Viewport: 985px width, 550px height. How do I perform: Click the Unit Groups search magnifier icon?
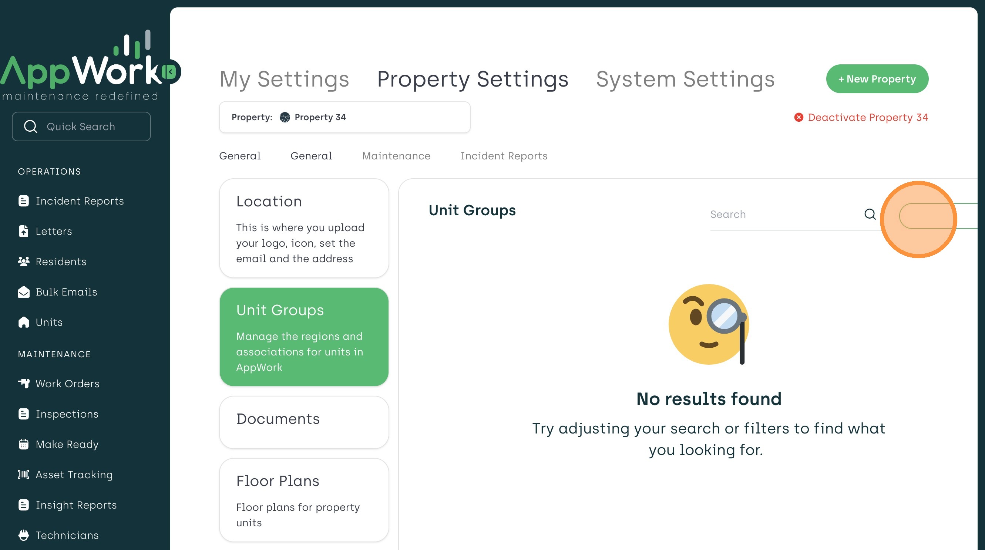pos(870,214)
